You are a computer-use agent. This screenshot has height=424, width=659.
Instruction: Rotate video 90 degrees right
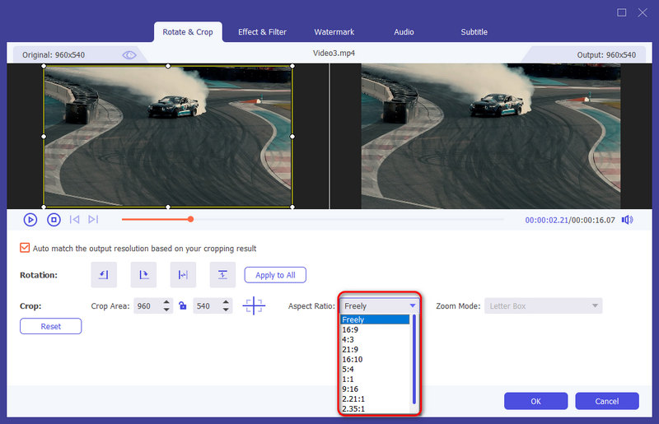tap(143, 275)
